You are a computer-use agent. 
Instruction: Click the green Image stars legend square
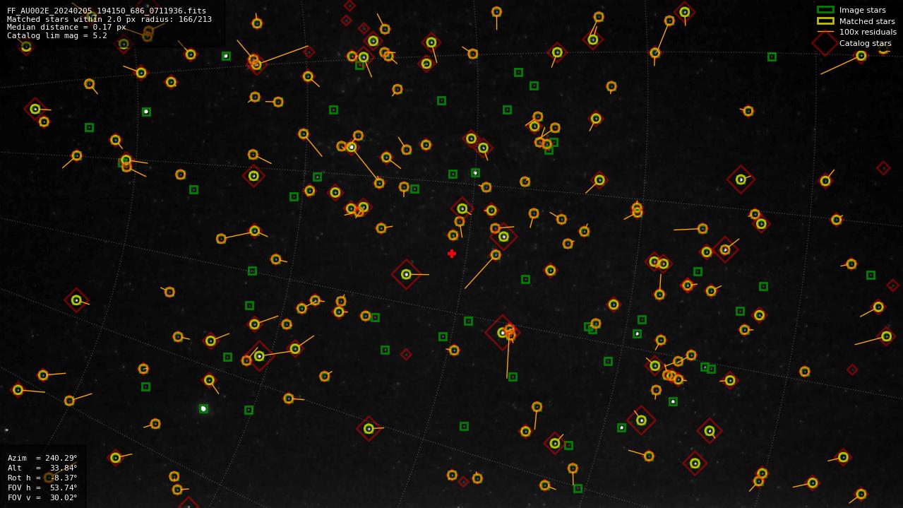pos(825,10)
